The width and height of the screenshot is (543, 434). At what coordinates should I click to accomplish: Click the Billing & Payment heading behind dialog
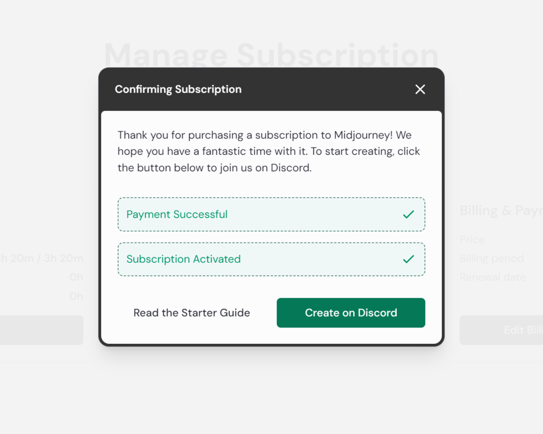click(x=501, y=210)
